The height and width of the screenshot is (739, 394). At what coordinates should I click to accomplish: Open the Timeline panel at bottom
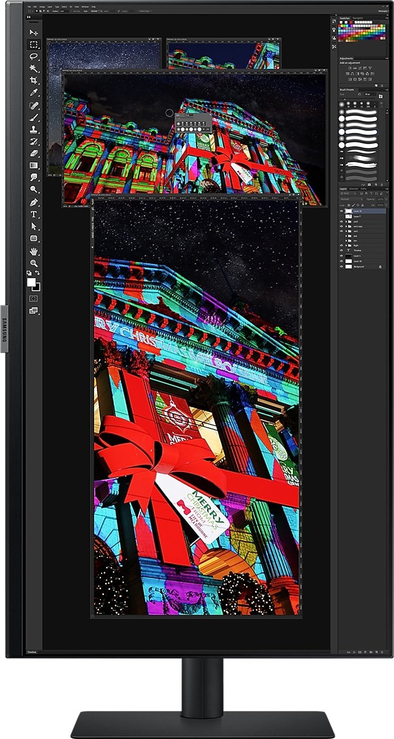pos(31,652)
